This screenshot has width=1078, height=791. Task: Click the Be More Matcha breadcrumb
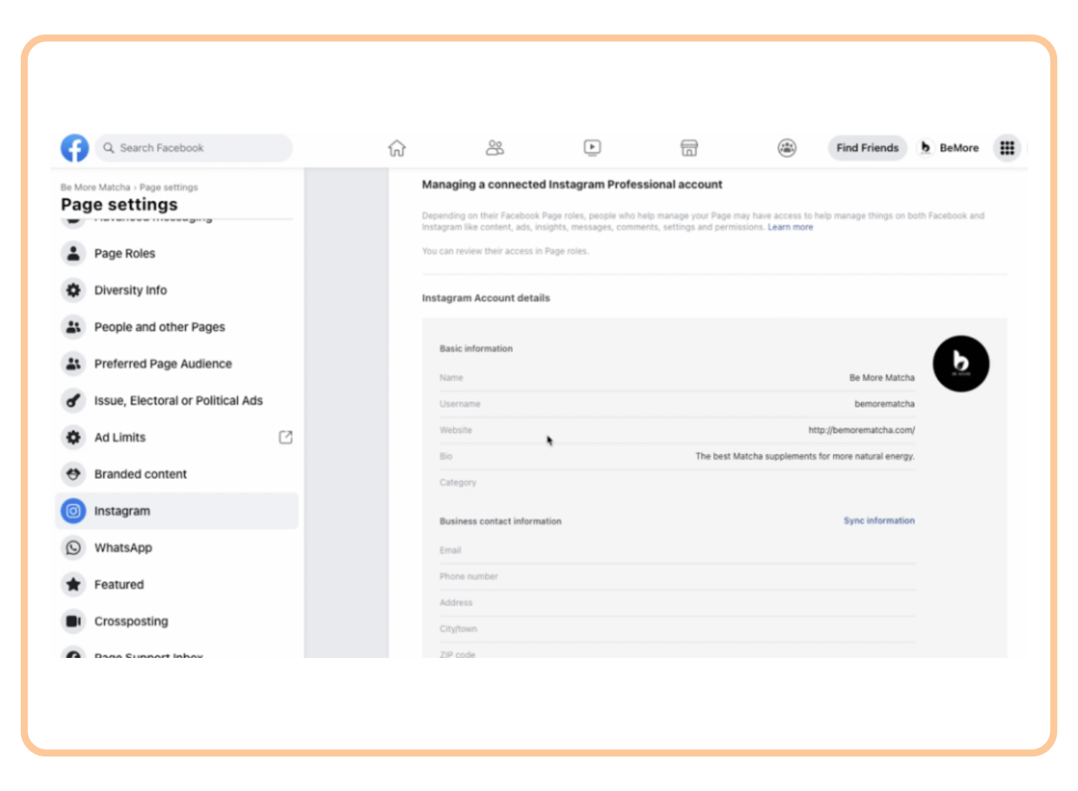click(x=96, y=188)
